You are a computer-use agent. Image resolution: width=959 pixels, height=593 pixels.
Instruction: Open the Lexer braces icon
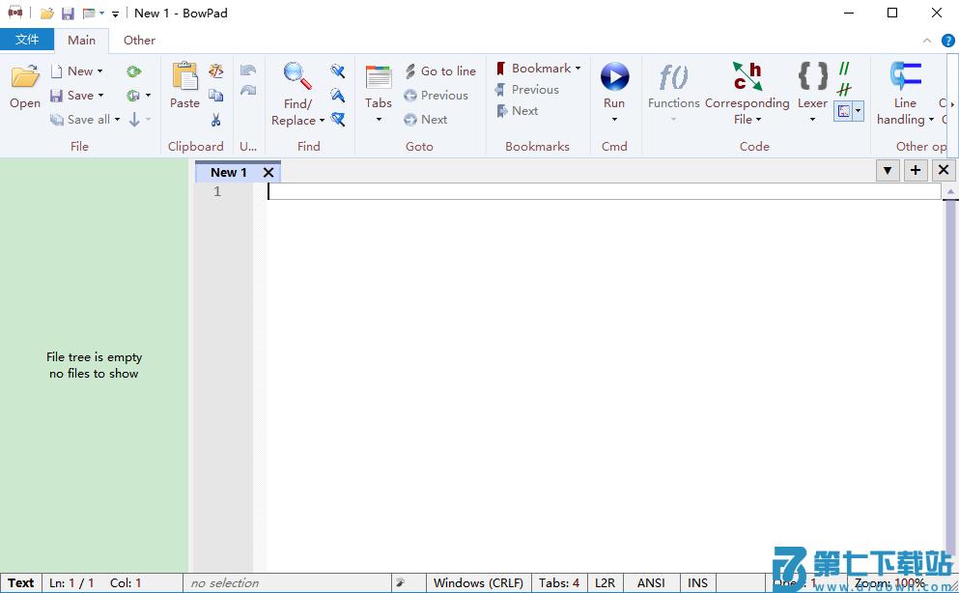(813, 76)
